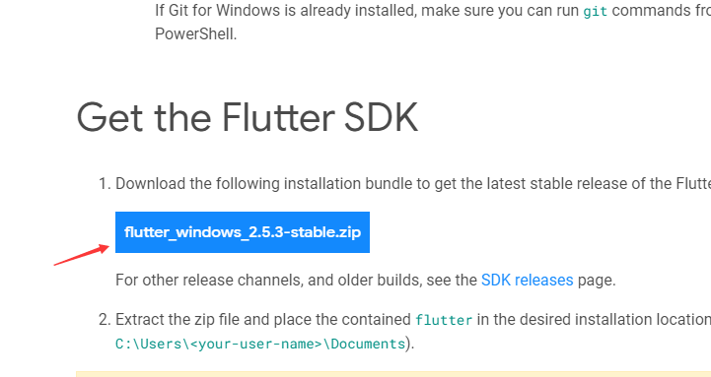
Task: Click the word 'page.' after SDK releases
Action: pos(597,281)
